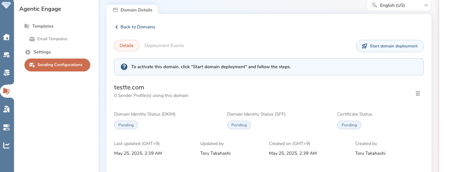
Task: Click the Domain Details panel tab
Action: (x=133, y=10)
